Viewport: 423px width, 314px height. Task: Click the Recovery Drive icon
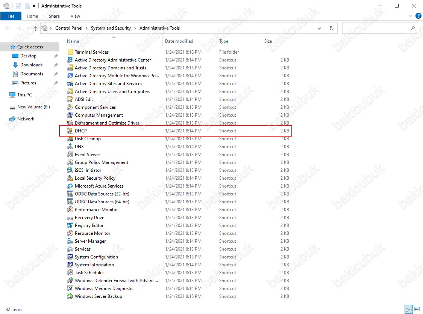coord(70,218)
